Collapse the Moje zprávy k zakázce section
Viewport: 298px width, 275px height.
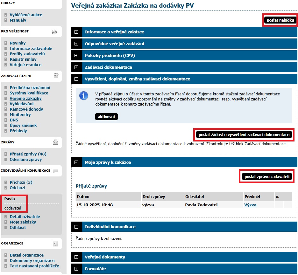(76, 162)
